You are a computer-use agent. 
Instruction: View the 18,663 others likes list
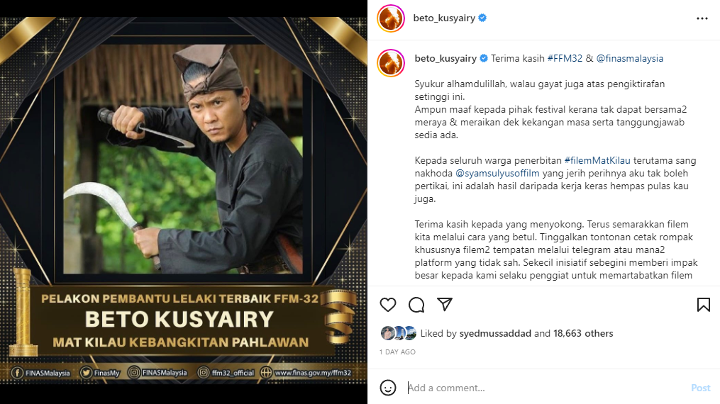583,333
